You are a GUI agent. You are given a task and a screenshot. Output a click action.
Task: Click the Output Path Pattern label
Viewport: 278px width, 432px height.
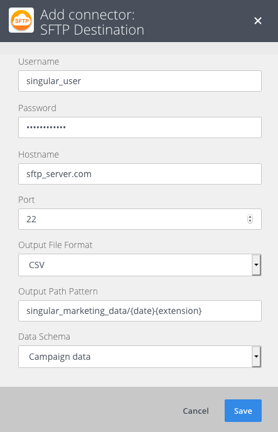point(58,291)
